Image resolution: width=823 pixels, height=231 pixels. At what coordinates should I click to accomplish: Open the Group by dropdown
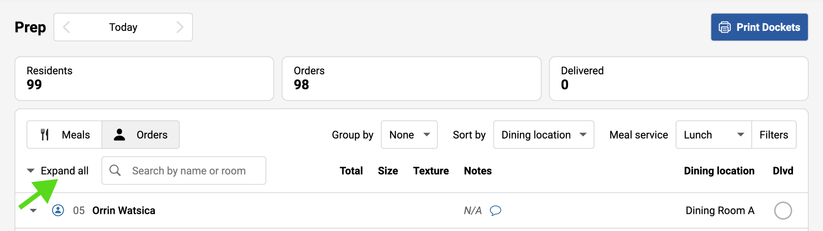pos(409,135)
